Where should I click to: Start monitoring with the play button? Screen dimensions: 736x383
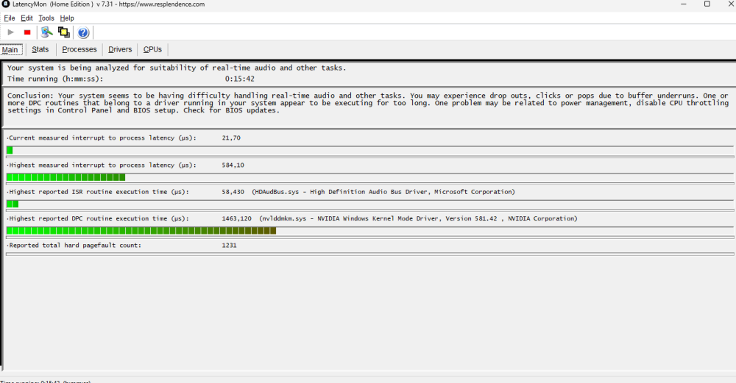(10, 32)
